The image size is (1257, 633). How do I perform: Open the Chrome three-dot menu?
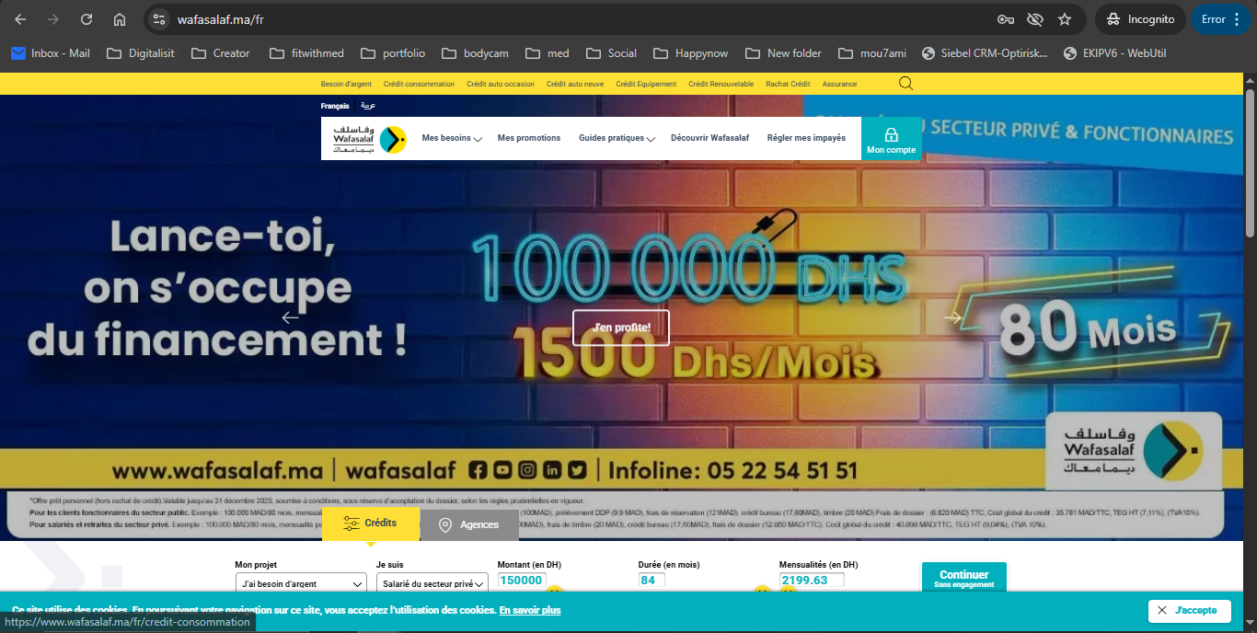[x=1237, y=19]
